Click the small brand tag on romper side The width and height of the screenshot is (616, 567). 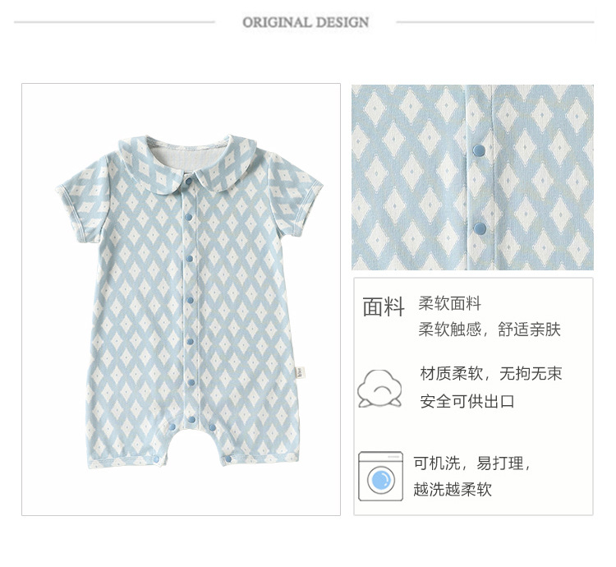(x=301, y=372)
